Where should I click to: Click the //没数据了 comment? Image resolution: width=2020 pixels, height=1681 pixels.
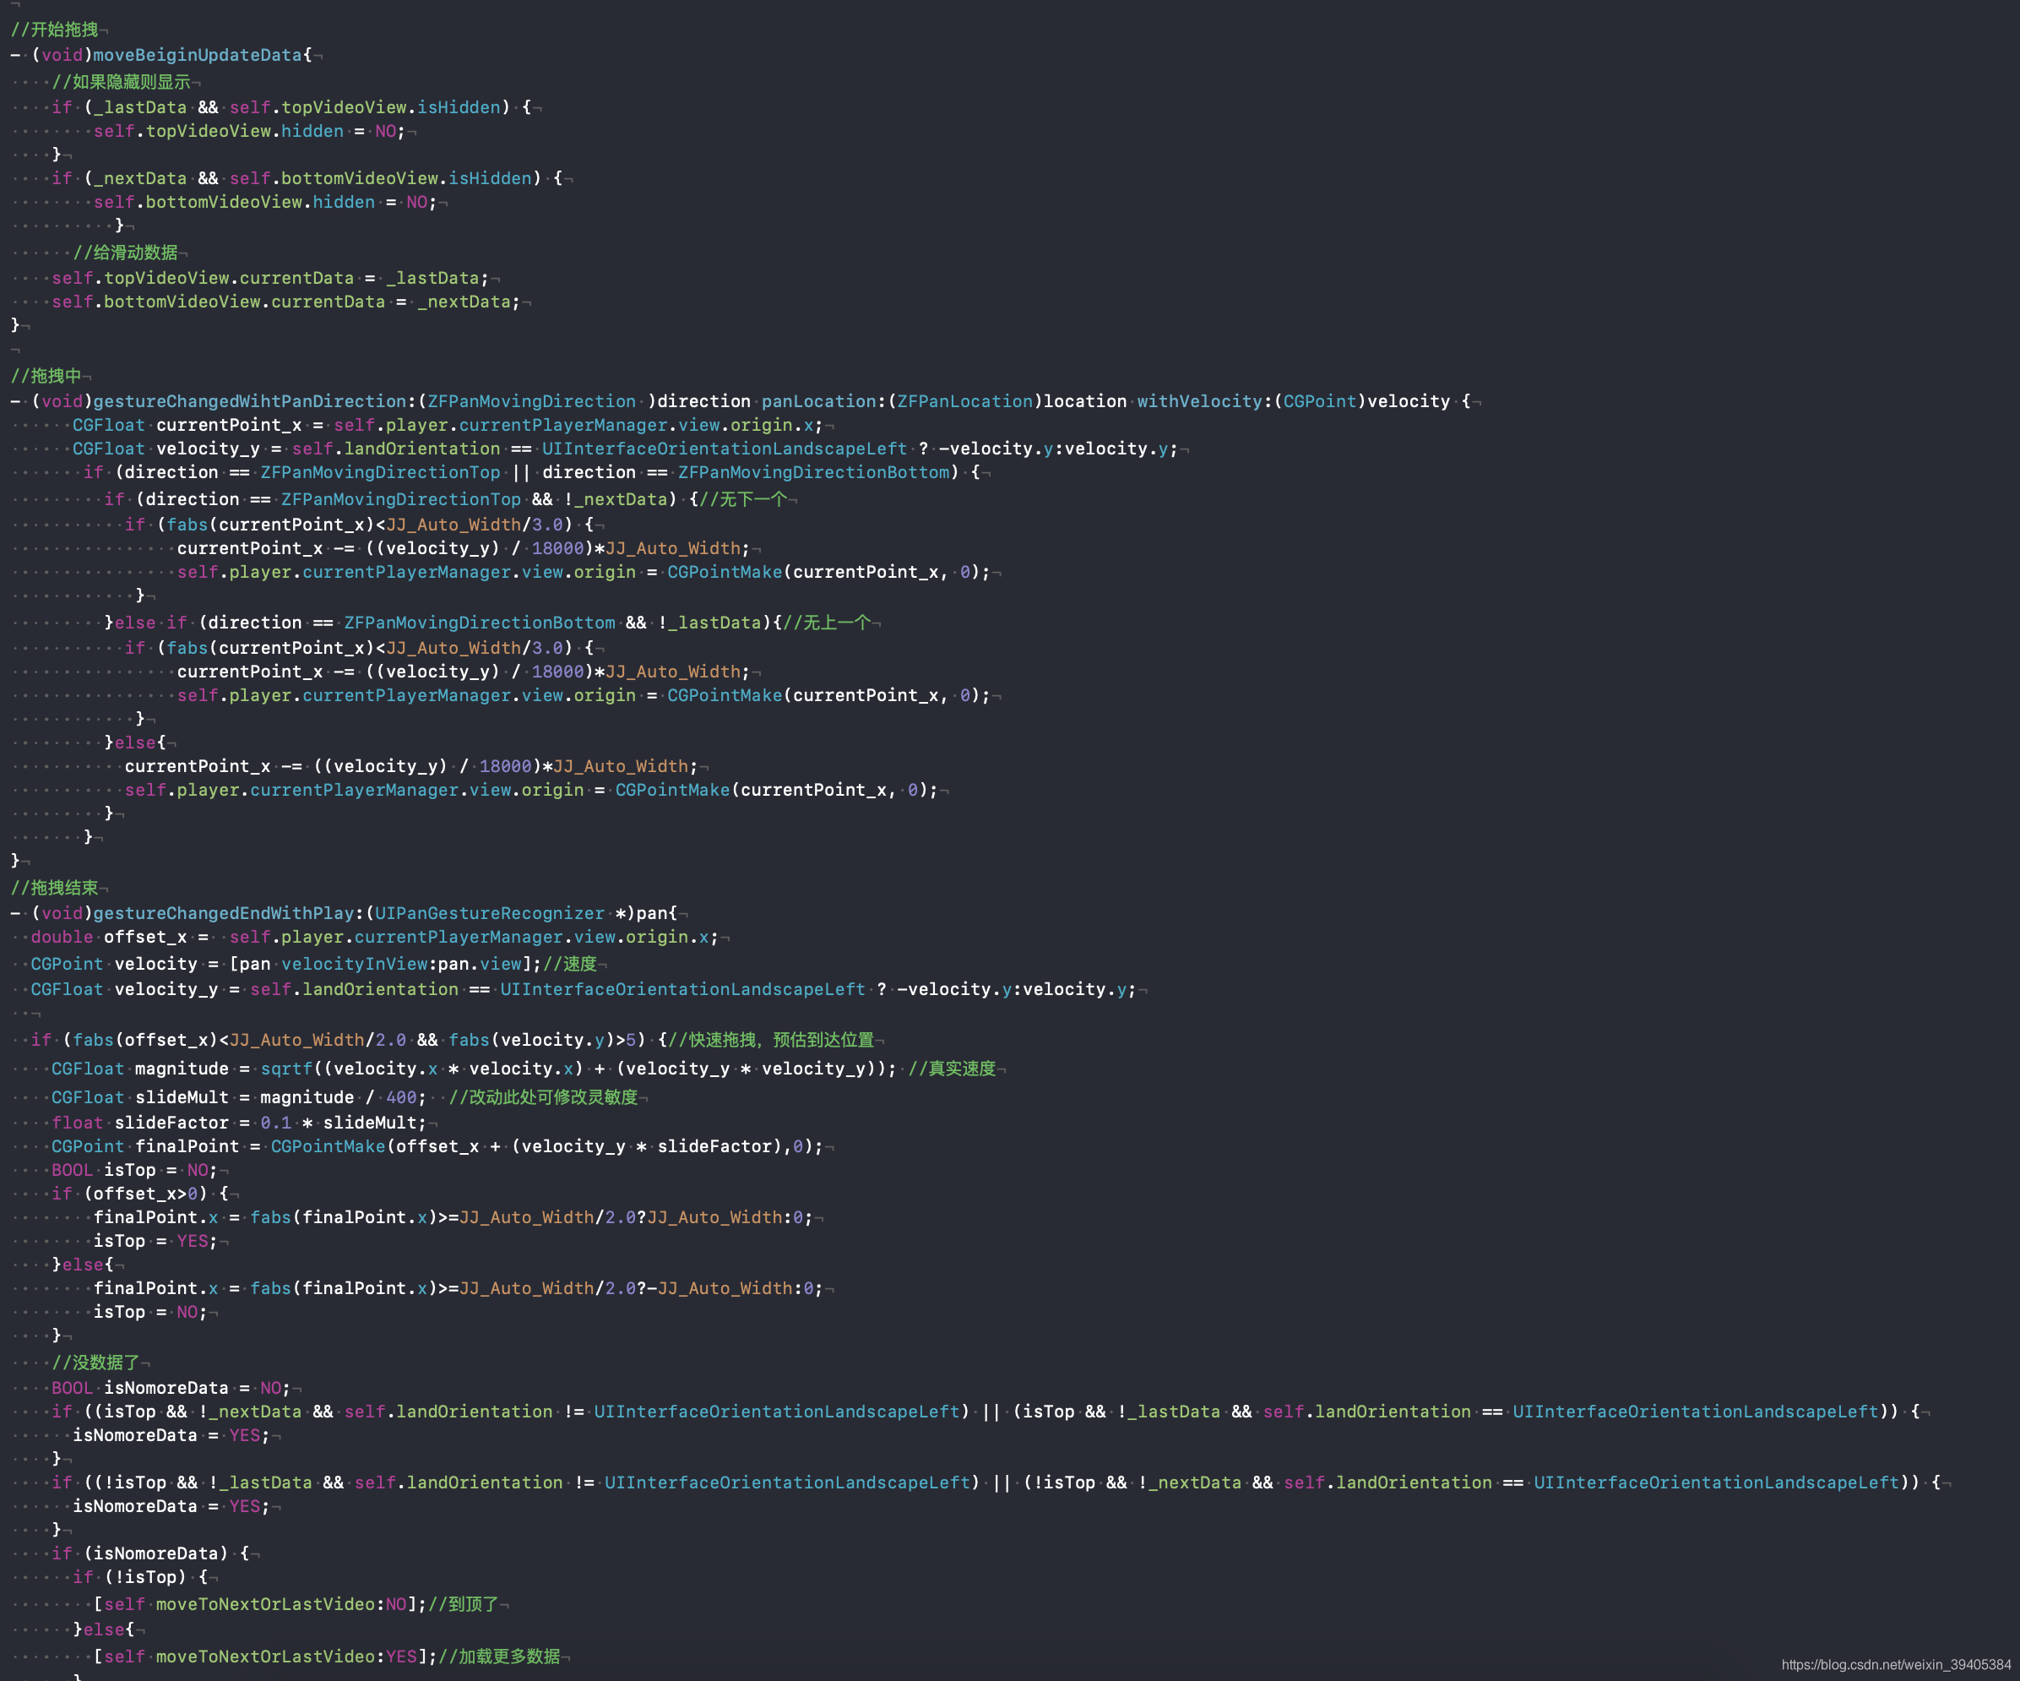pos(96,1363)
